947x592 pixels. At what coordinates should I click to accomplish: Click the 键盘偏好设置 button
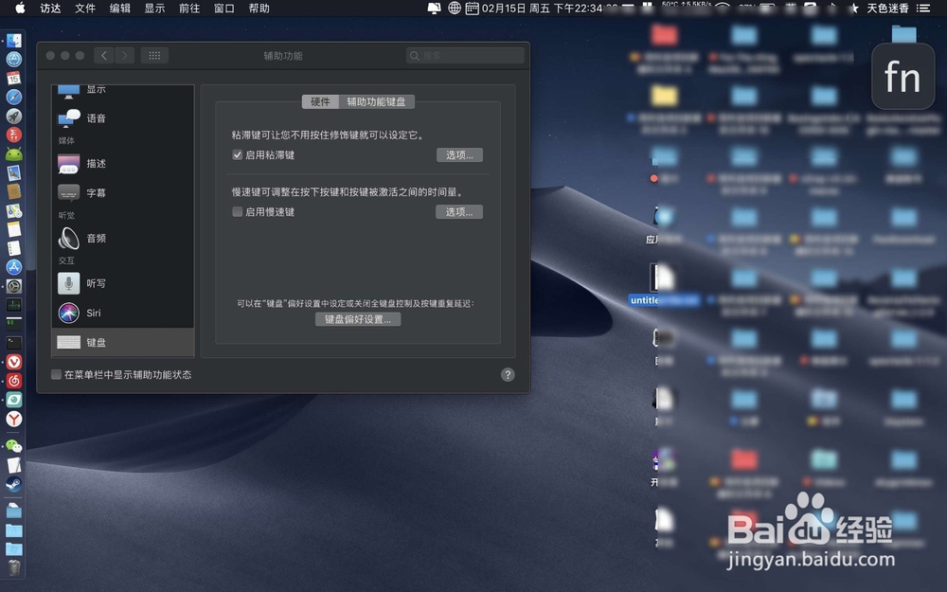tap(358, 319)
